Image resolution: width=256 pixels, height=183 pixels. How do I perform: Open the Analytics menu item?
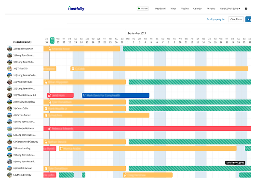pos(211,9)
